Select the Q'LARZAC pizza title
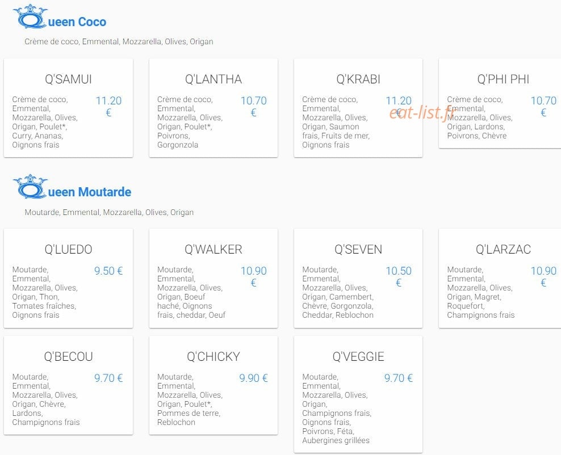This screenshot has width=561, height=455. pyautogui.click(x=503, y=249)
